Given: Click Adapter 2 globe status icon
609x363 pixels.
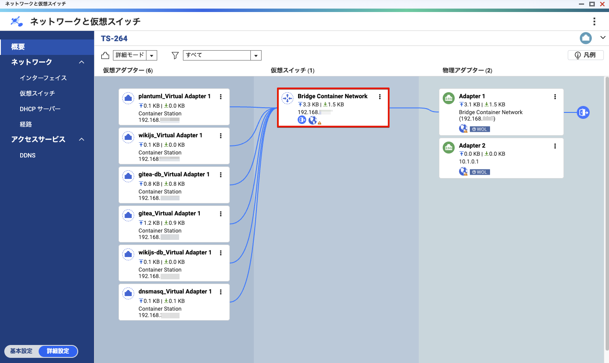Looking at the screenshot, I should (463, 172).
